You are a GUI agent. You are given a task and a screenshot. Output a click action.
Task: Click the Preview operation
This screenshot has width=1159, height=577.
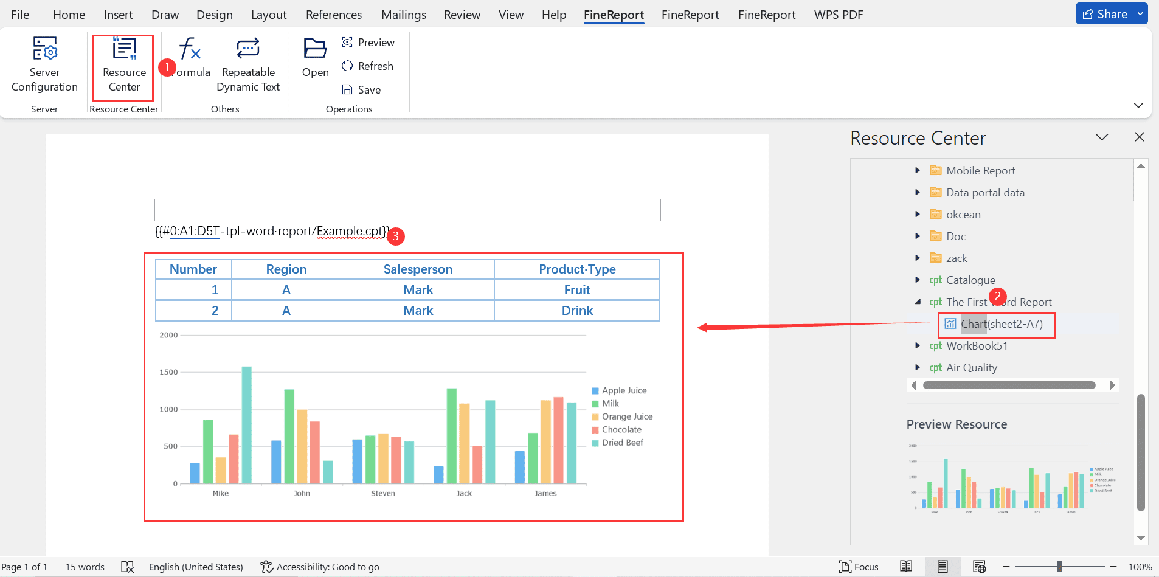[368, 43]
